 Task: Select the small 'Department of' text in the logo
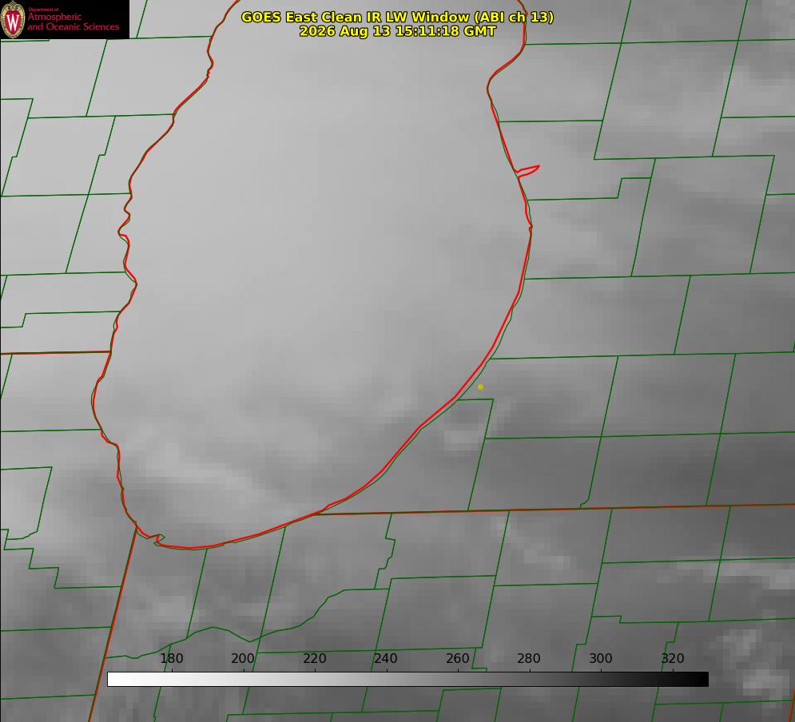[43, 10]
